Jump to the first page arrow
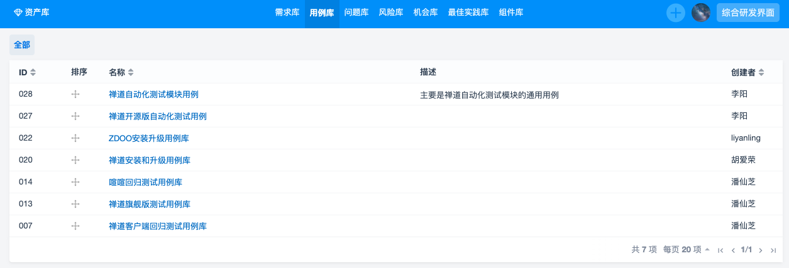The height and width of the screenshot is (268, 789). click(x=720, y=250)
